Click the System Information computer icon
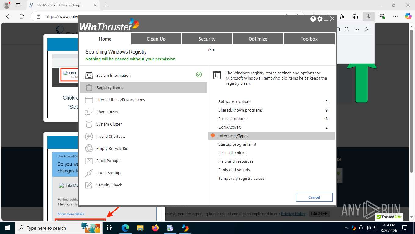 (89, 75)
